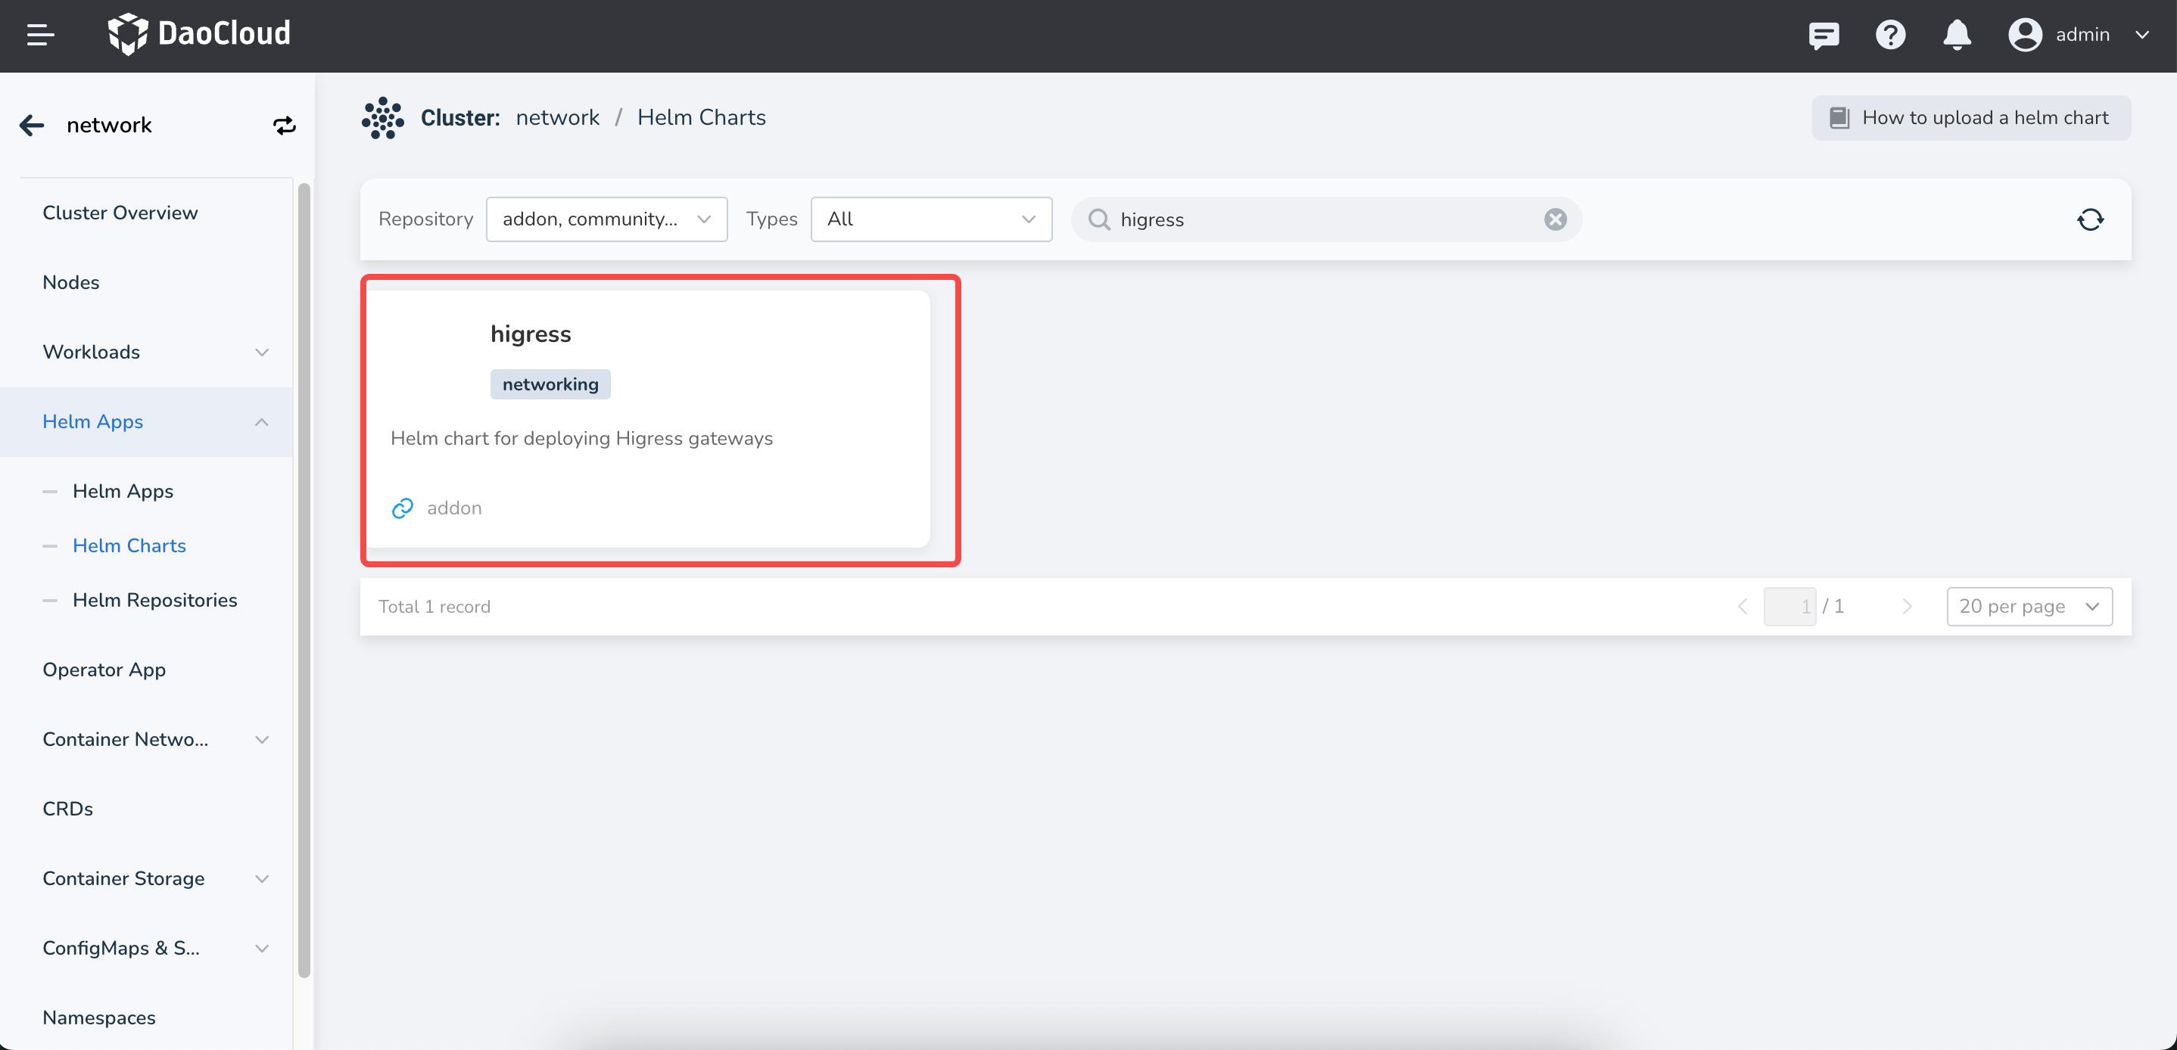Click the hamburger menu icon
The height and width of the screenshot is (1050, 2177).
[x=39, y=35]
